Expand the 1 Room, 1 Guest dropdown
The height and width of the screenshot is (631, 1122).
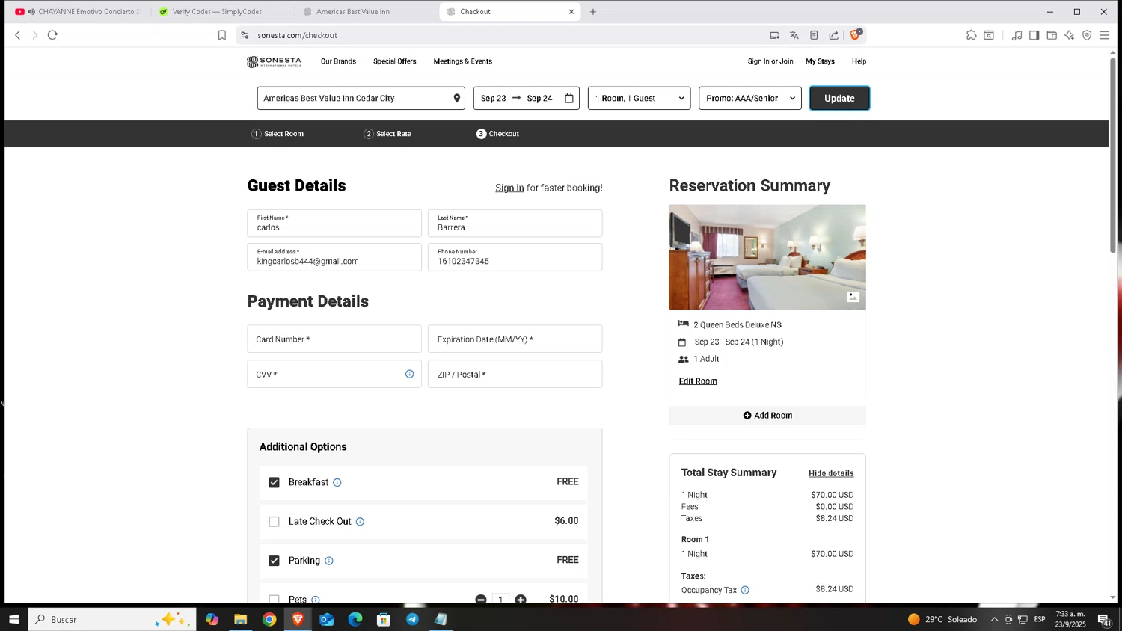coord(640,98)
